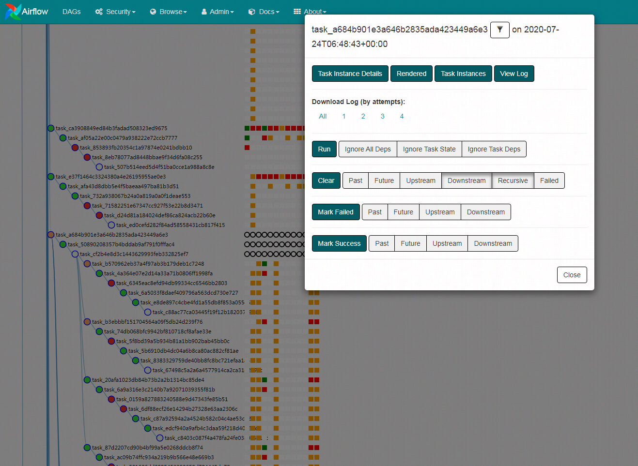638x466 pixels.
Task: Toggle Future in the Mark Success row
Action: click(x=410, y=243)
